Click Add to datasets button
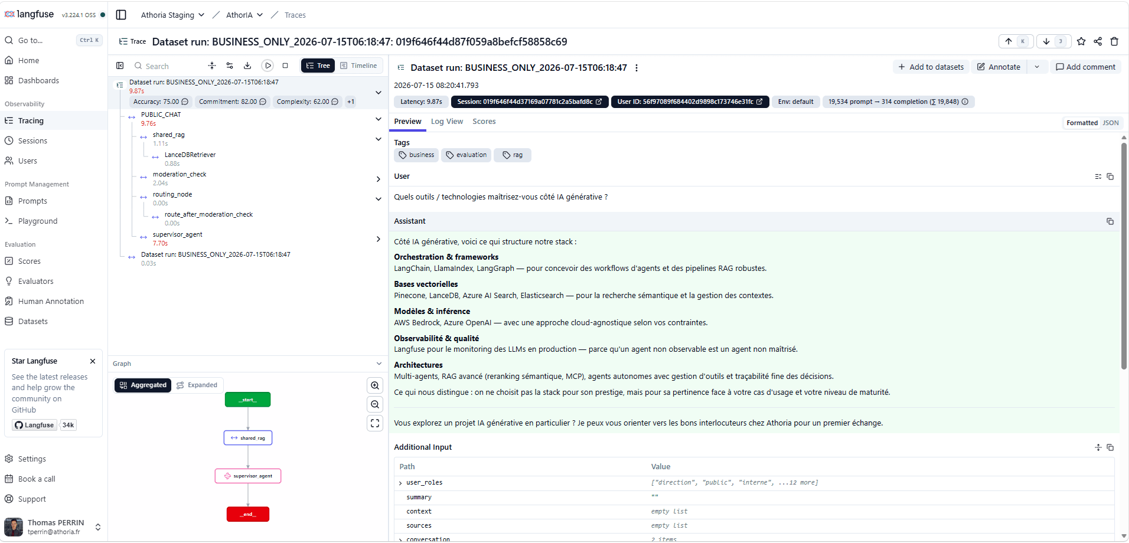The image size is (1129, 543). pyautogui.click(x=931, y=67)
